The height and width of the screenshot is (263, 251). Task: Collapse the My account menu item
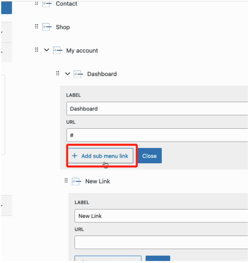pos(47,50)
